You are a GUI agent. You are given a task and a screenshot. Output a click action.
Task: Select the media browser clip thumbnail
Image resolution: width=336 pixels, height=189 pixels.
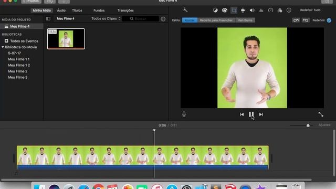tap(66, 39)
